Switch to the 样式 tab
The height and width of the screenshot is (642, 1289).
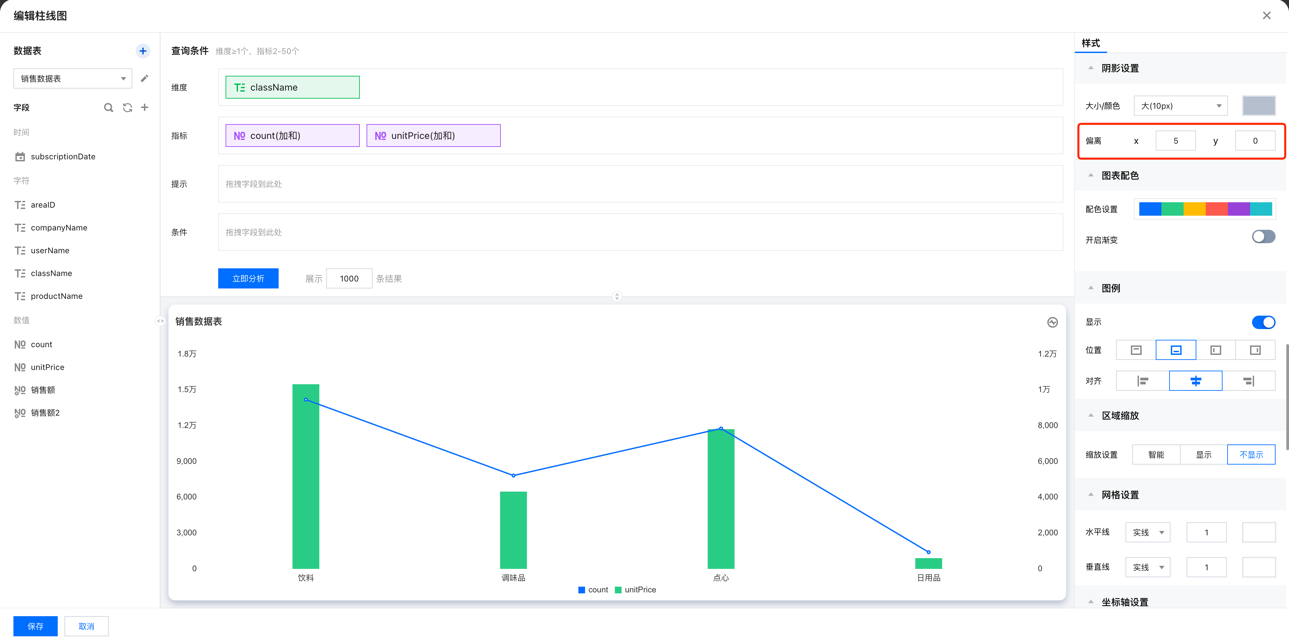[x=1090, y=43]
